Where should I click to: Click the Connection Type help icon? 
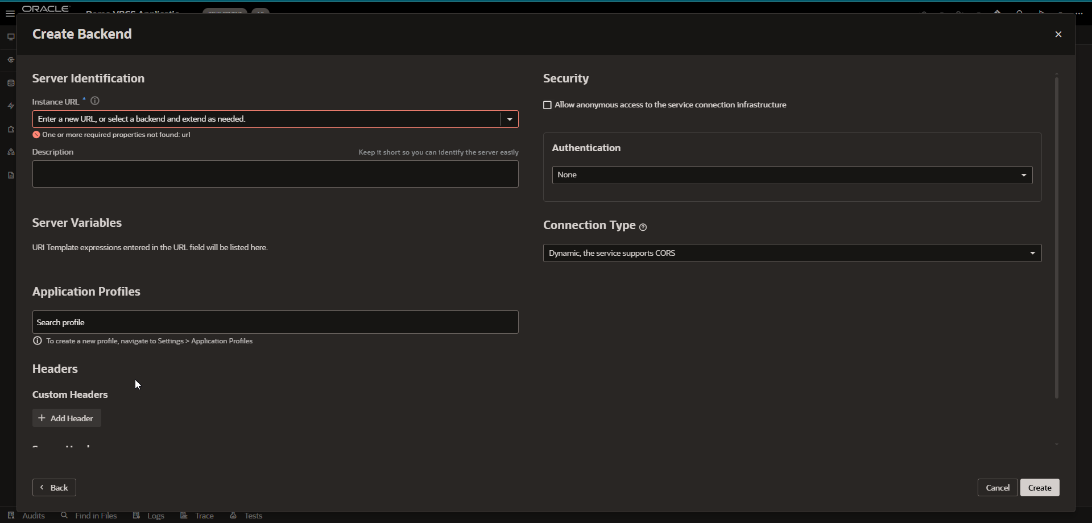tap(643, 227)
